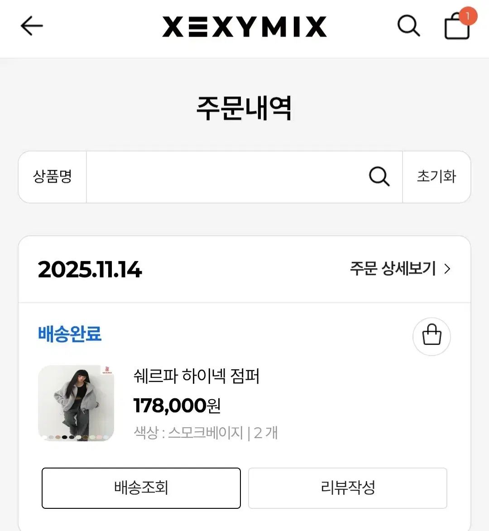
Task: Tap the red cart count badge
Action: pos(468,16)
